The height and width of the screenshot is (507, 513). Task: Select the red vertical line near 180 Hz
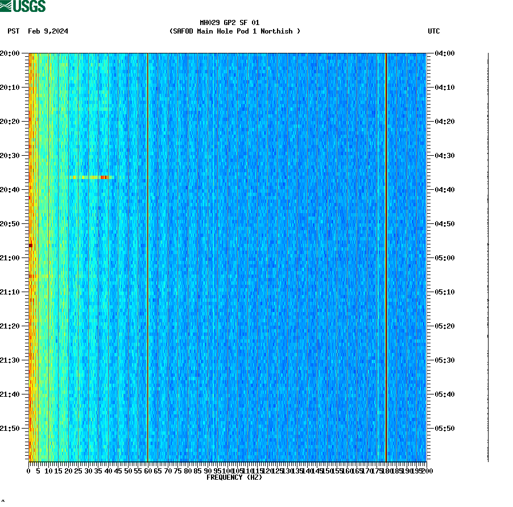(x=387, y=256)
